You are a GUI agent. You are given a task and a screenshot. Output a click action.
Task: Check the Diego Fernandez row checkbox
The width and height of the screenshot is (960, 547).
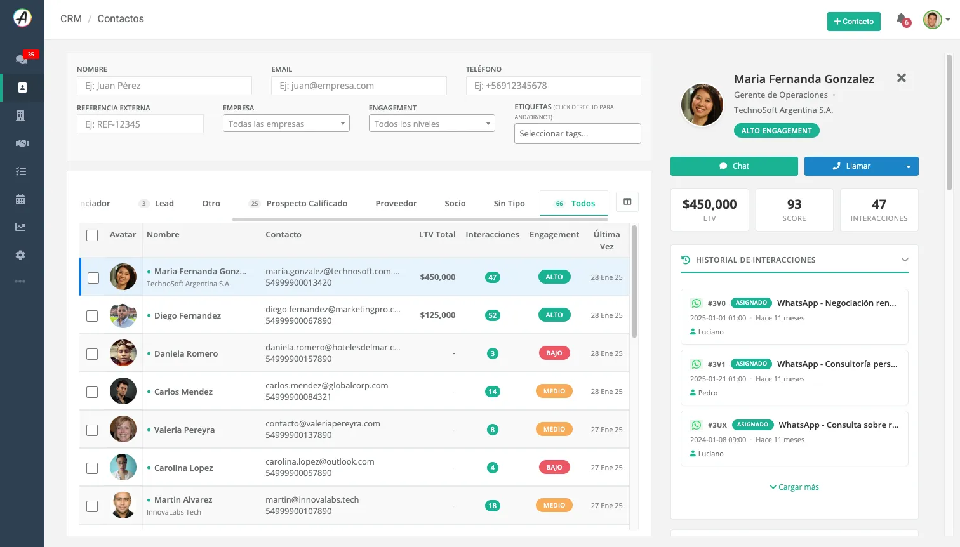92,316
